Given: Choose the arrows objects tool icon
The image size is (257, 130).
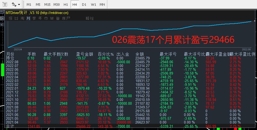Looking at the screenshot, I should tap(14, 4).
